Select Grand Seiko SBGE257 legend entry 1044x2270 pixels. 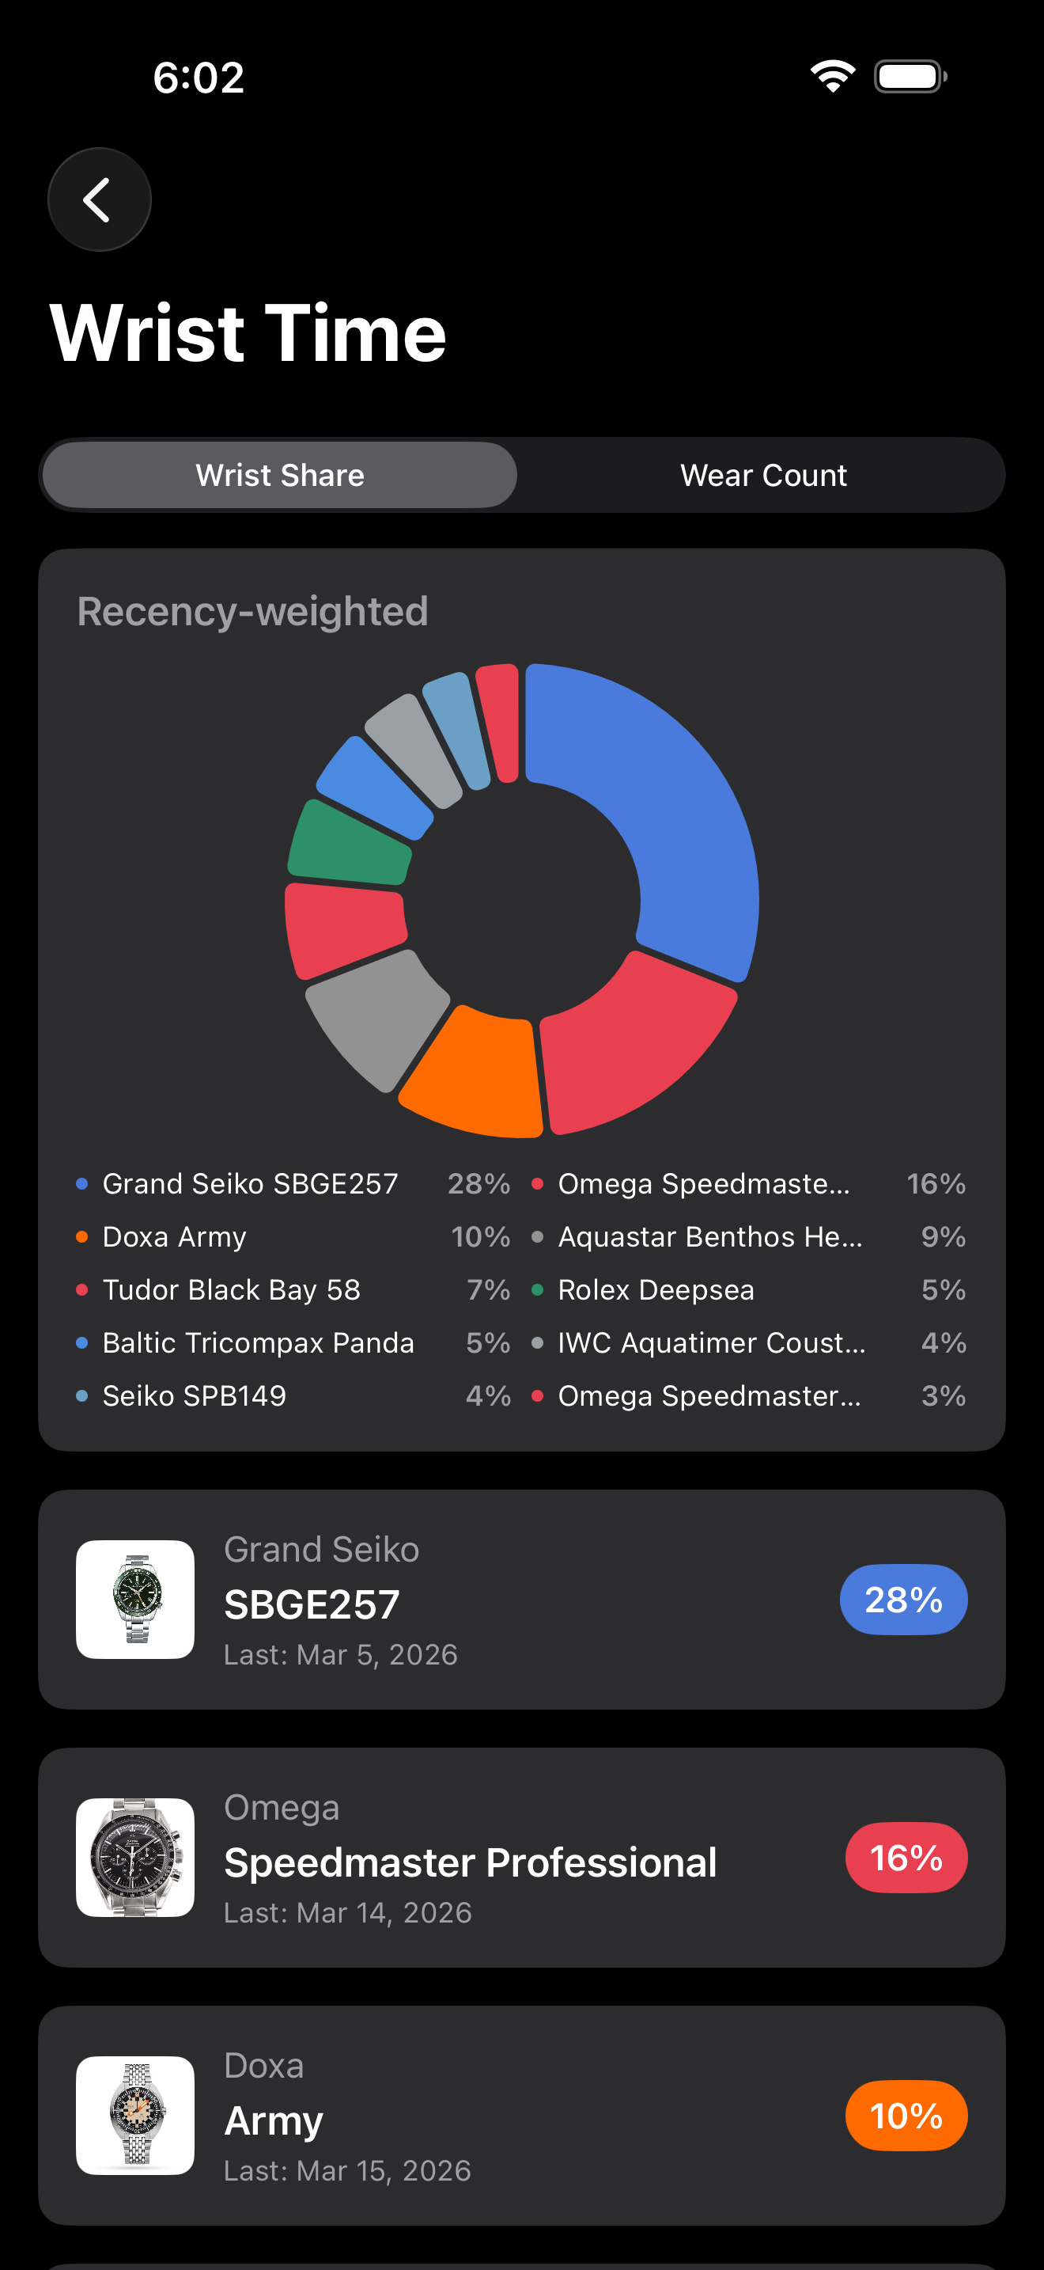point(250,1183)
